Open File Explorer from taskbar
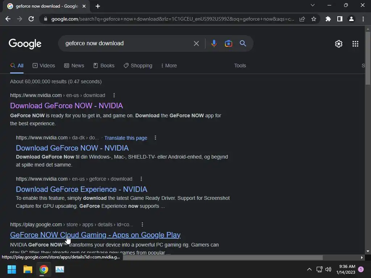 pos(28,269)
